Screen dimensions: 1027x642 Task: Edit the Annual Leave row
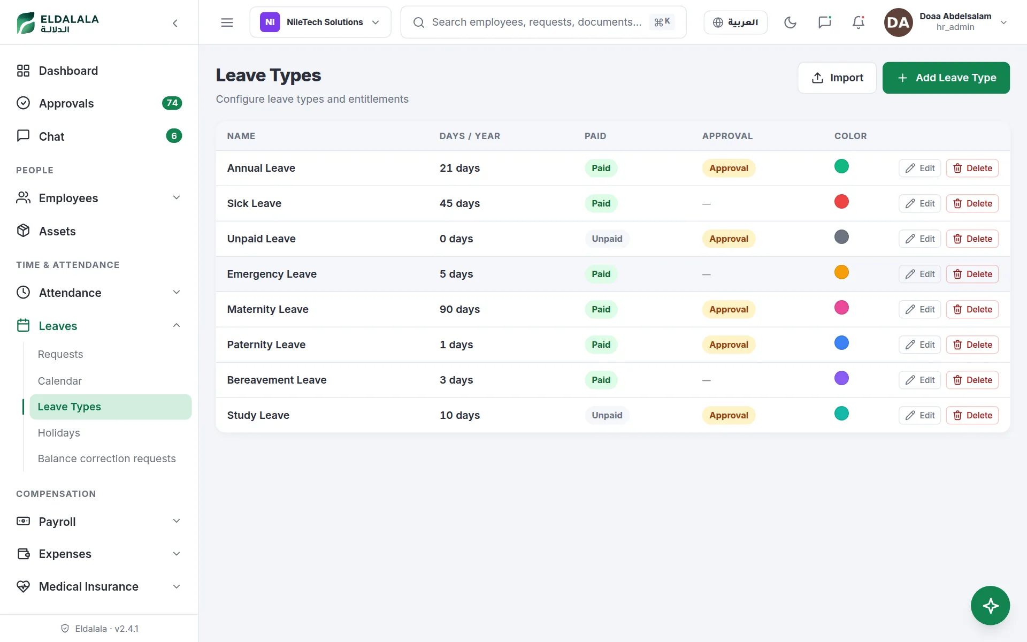pos(919,168)
